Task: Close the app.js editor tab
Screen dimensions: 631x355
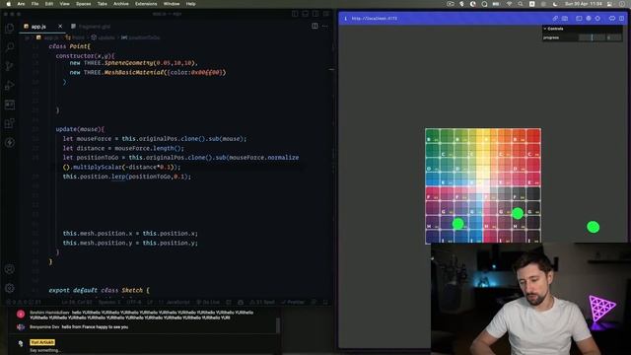Action: click(60, 27)
